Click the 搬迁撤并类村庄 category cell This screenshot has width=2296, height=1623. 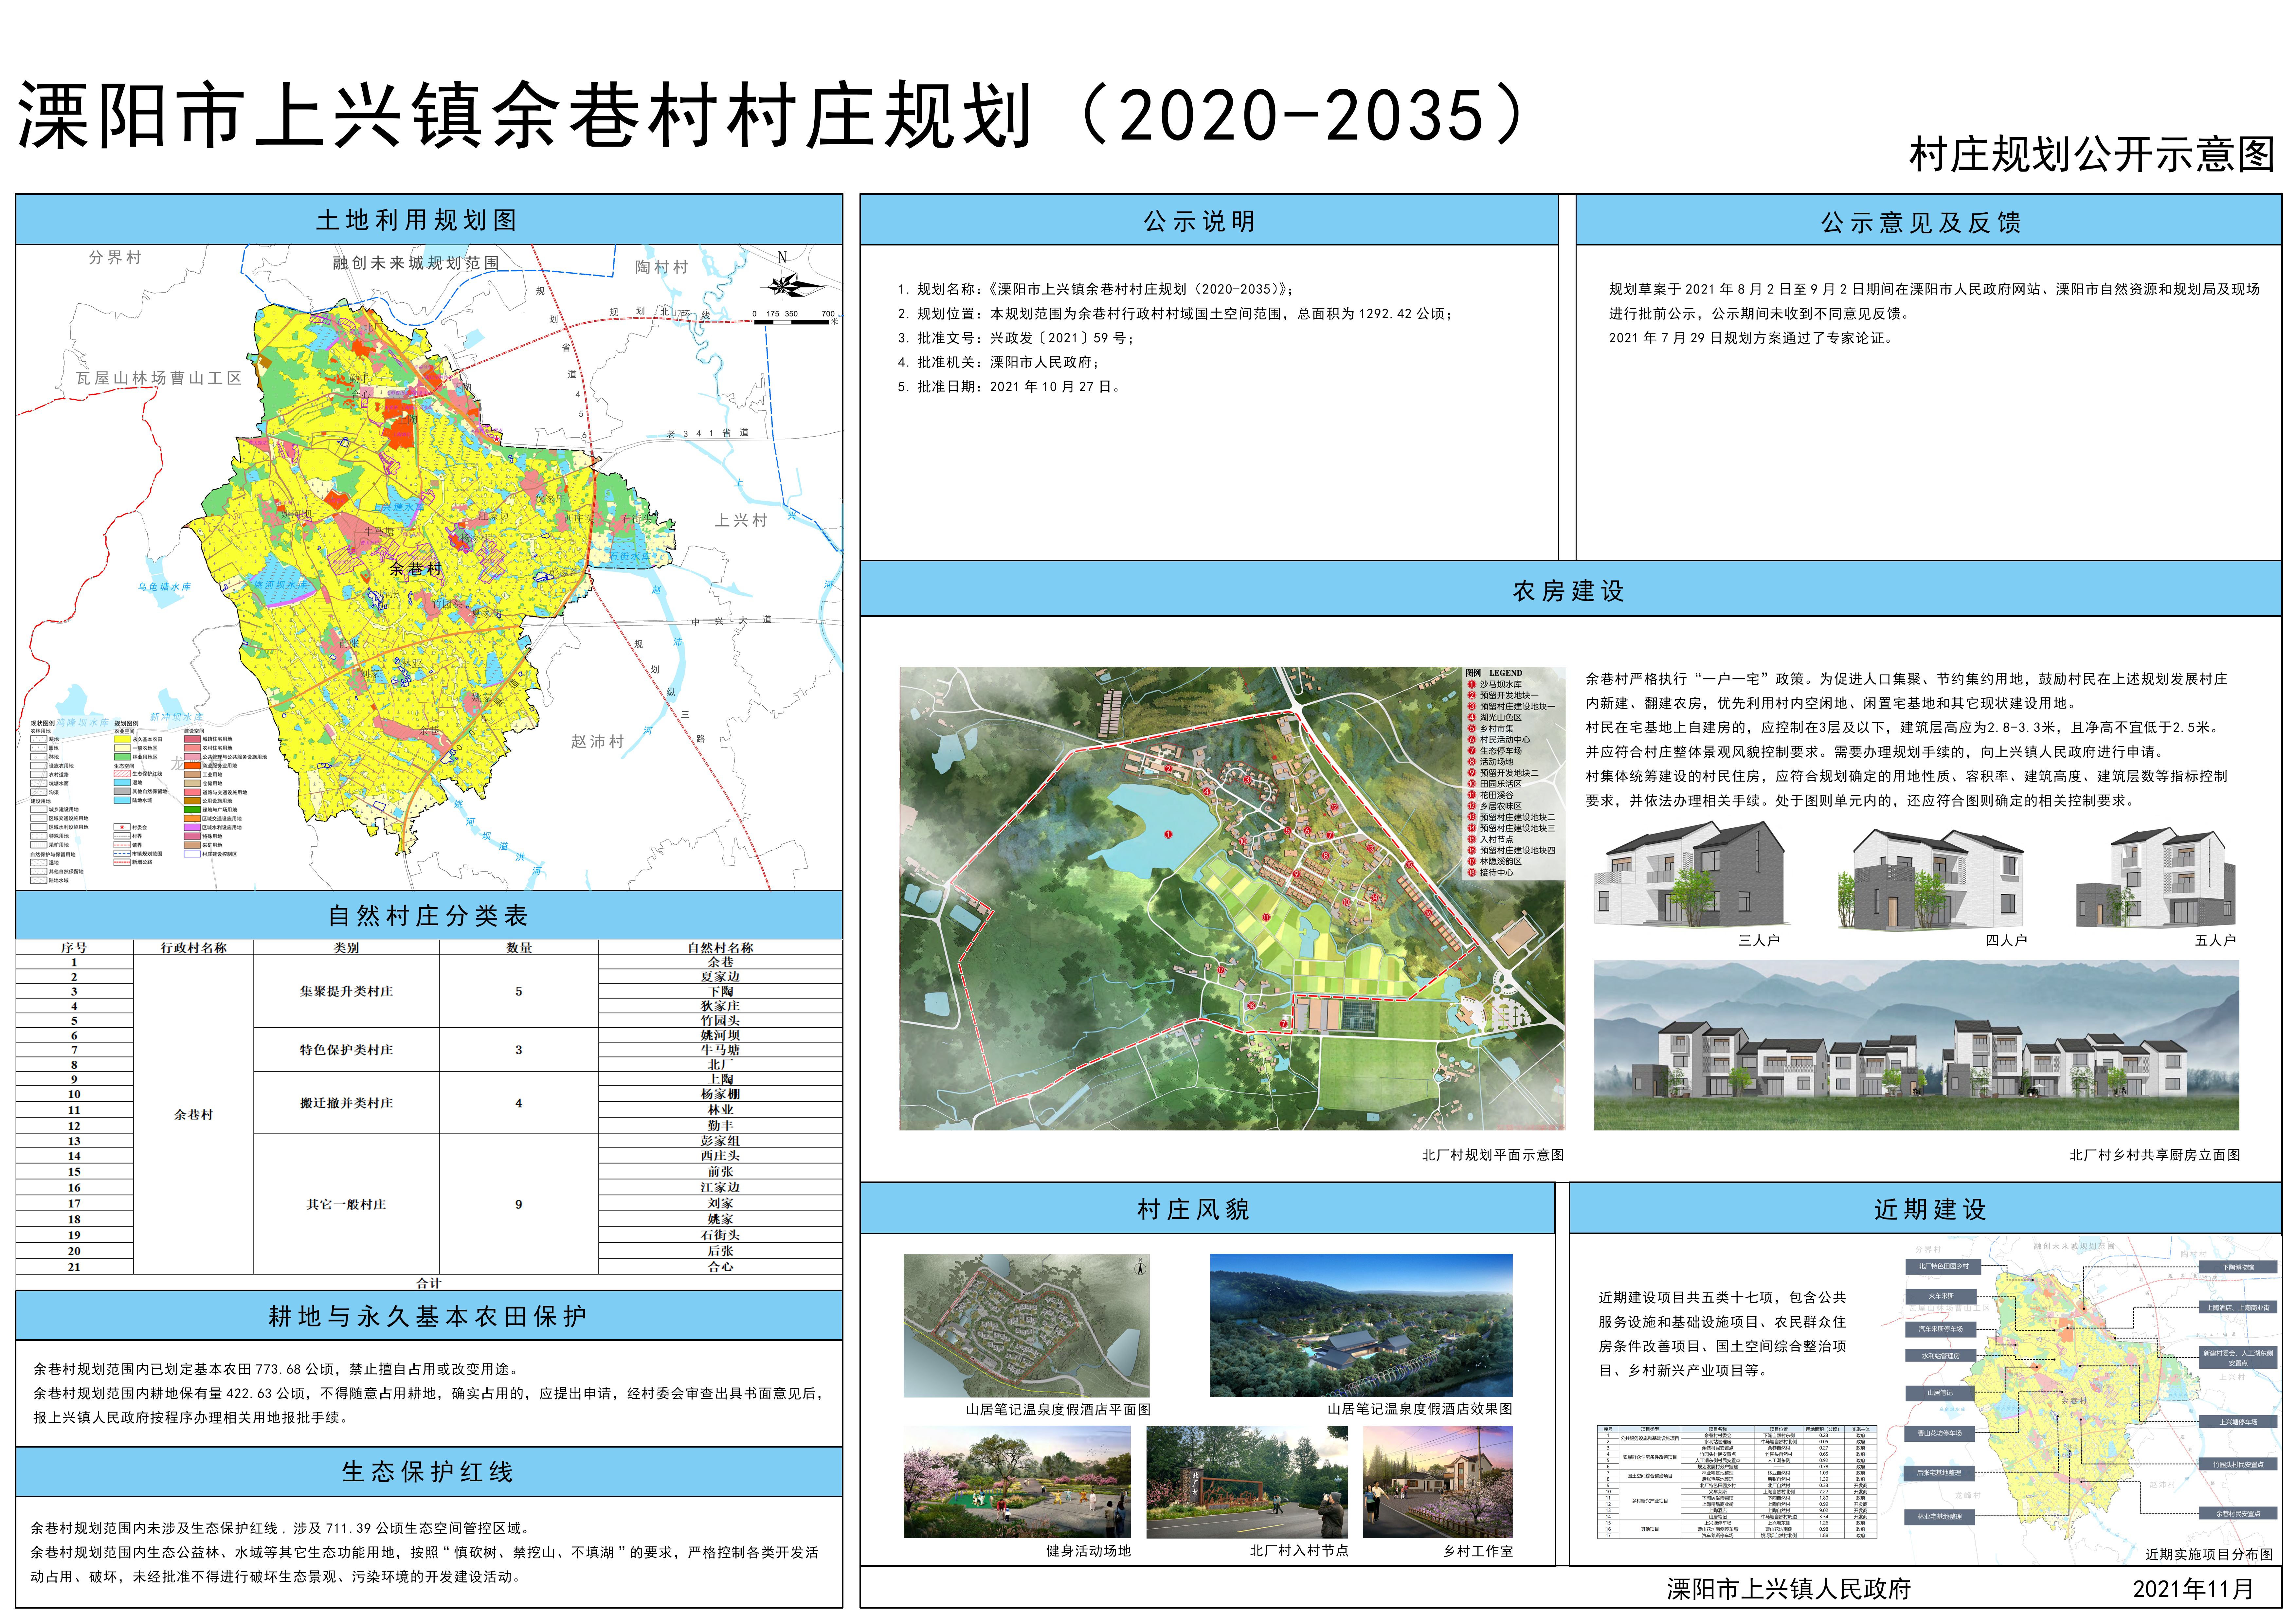click(x=346, y=1103)
